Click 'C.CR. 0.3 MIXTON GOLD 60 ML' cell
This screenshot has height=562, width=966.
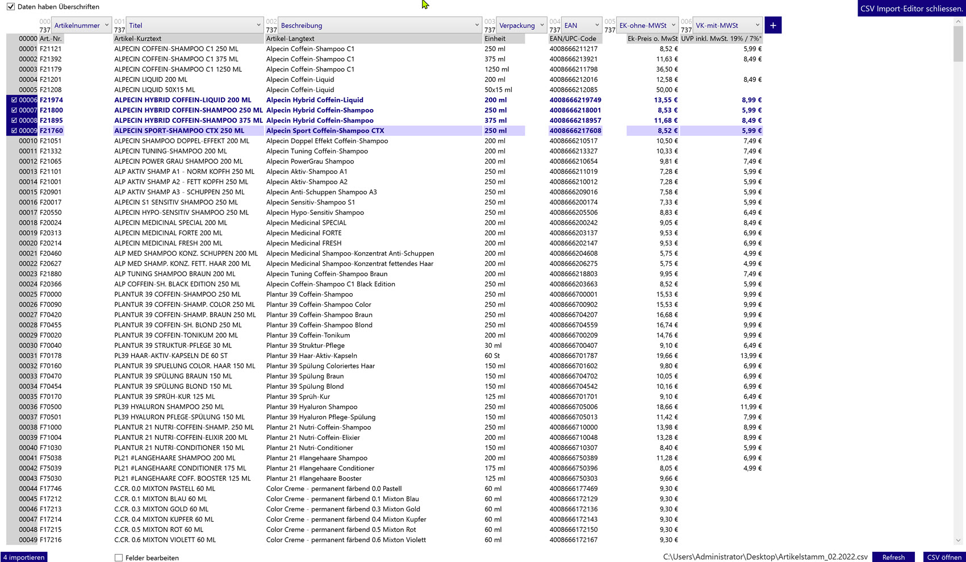161,509
